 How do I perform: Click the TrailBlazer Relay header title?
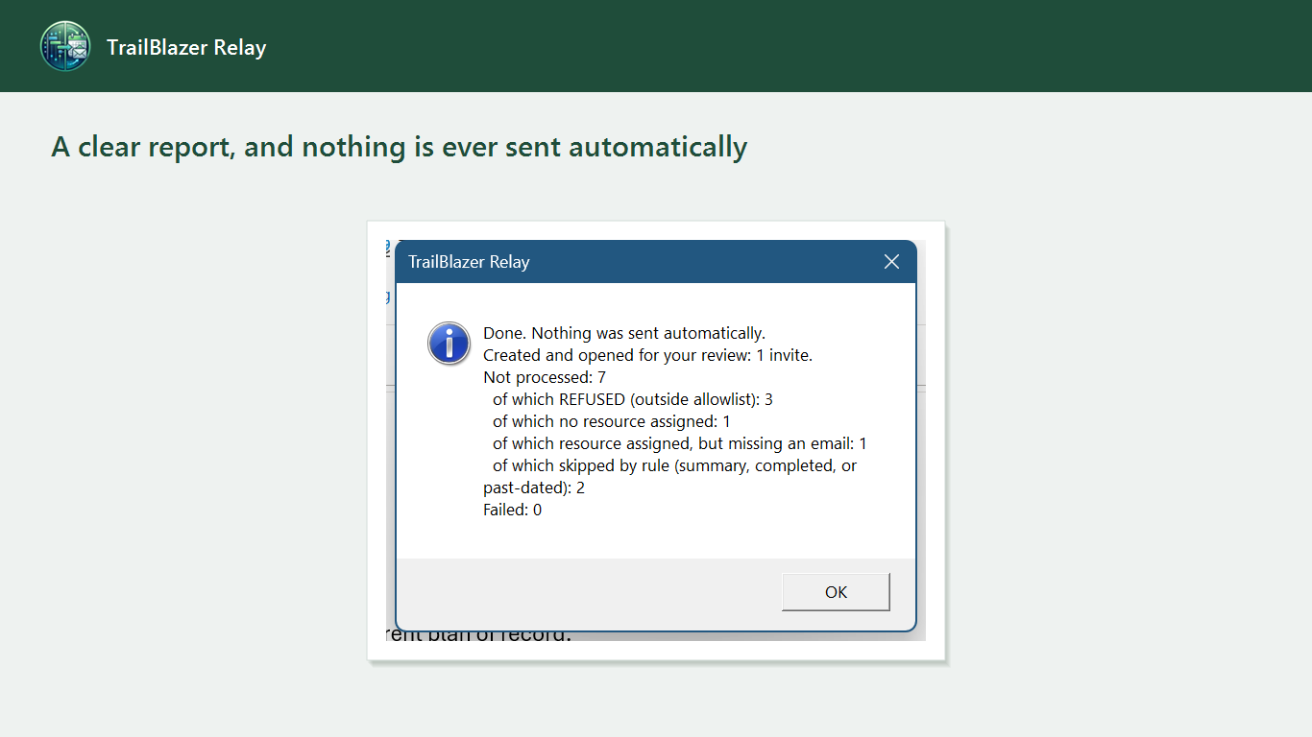[186, 47]
